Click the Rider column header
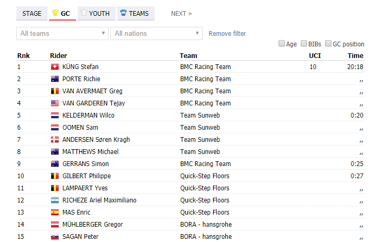 click(59, 56)
